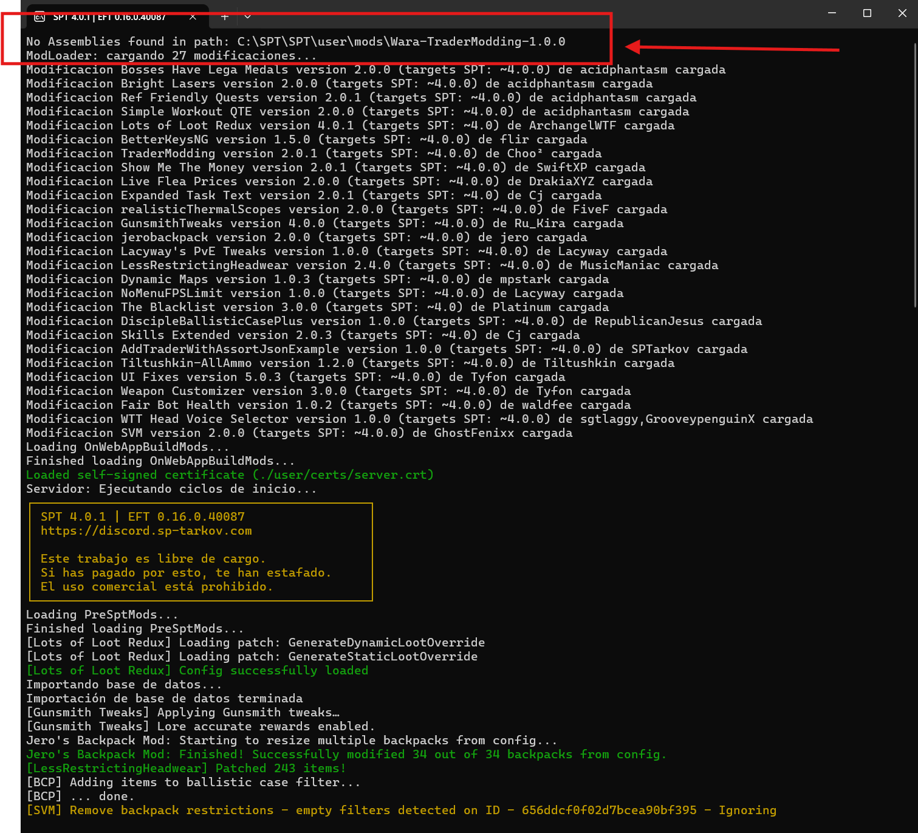Image resolution: width=918 pixels, height=833 pixels.
Task: Click the 'Lots of Loot Redux version 4.0.1' line
Action: coord(350,125)
